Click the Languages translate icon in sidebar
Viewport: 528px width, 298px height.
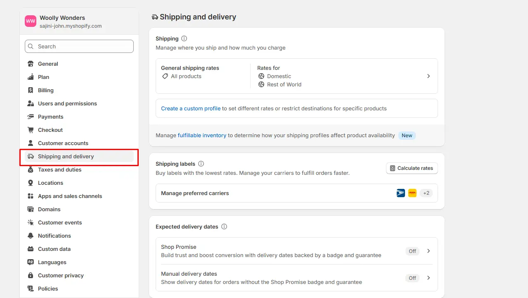[31, 262]
